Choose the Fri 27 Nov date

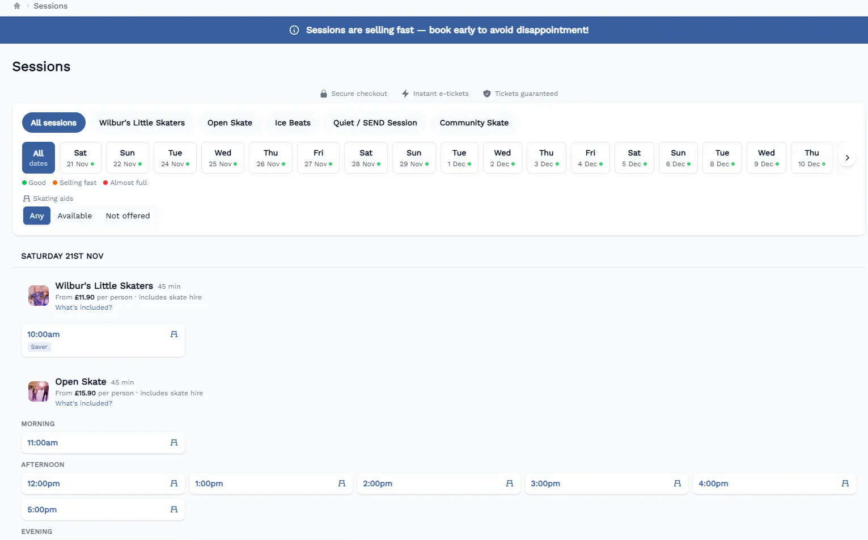tap(319, 158)
